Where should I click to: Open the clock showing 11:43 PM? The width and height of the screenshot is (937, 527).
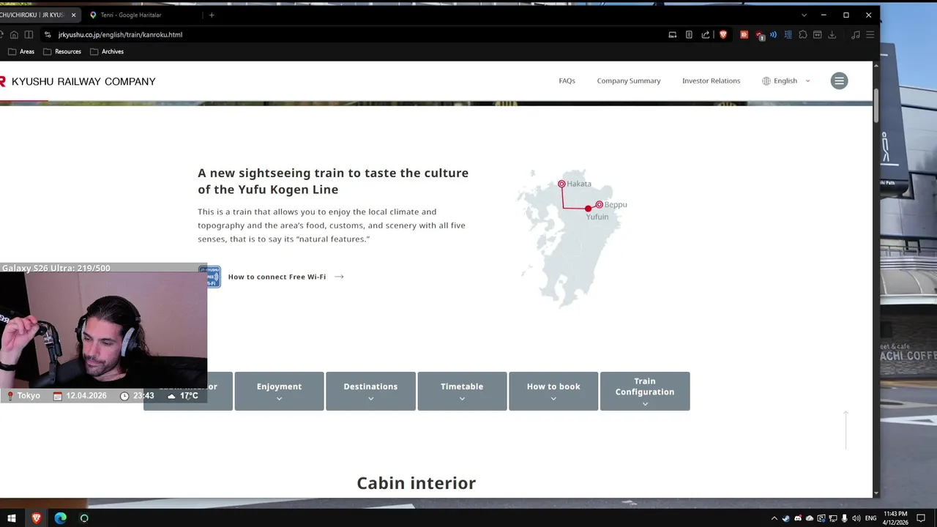[895, 517]
